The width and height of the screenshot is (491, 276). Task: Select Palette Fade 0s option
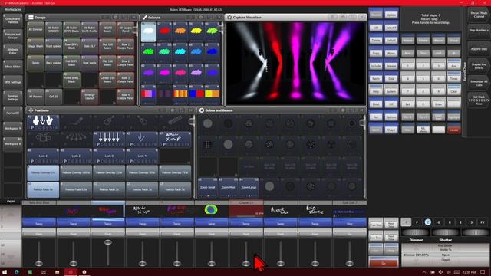[x=43, y=189]
